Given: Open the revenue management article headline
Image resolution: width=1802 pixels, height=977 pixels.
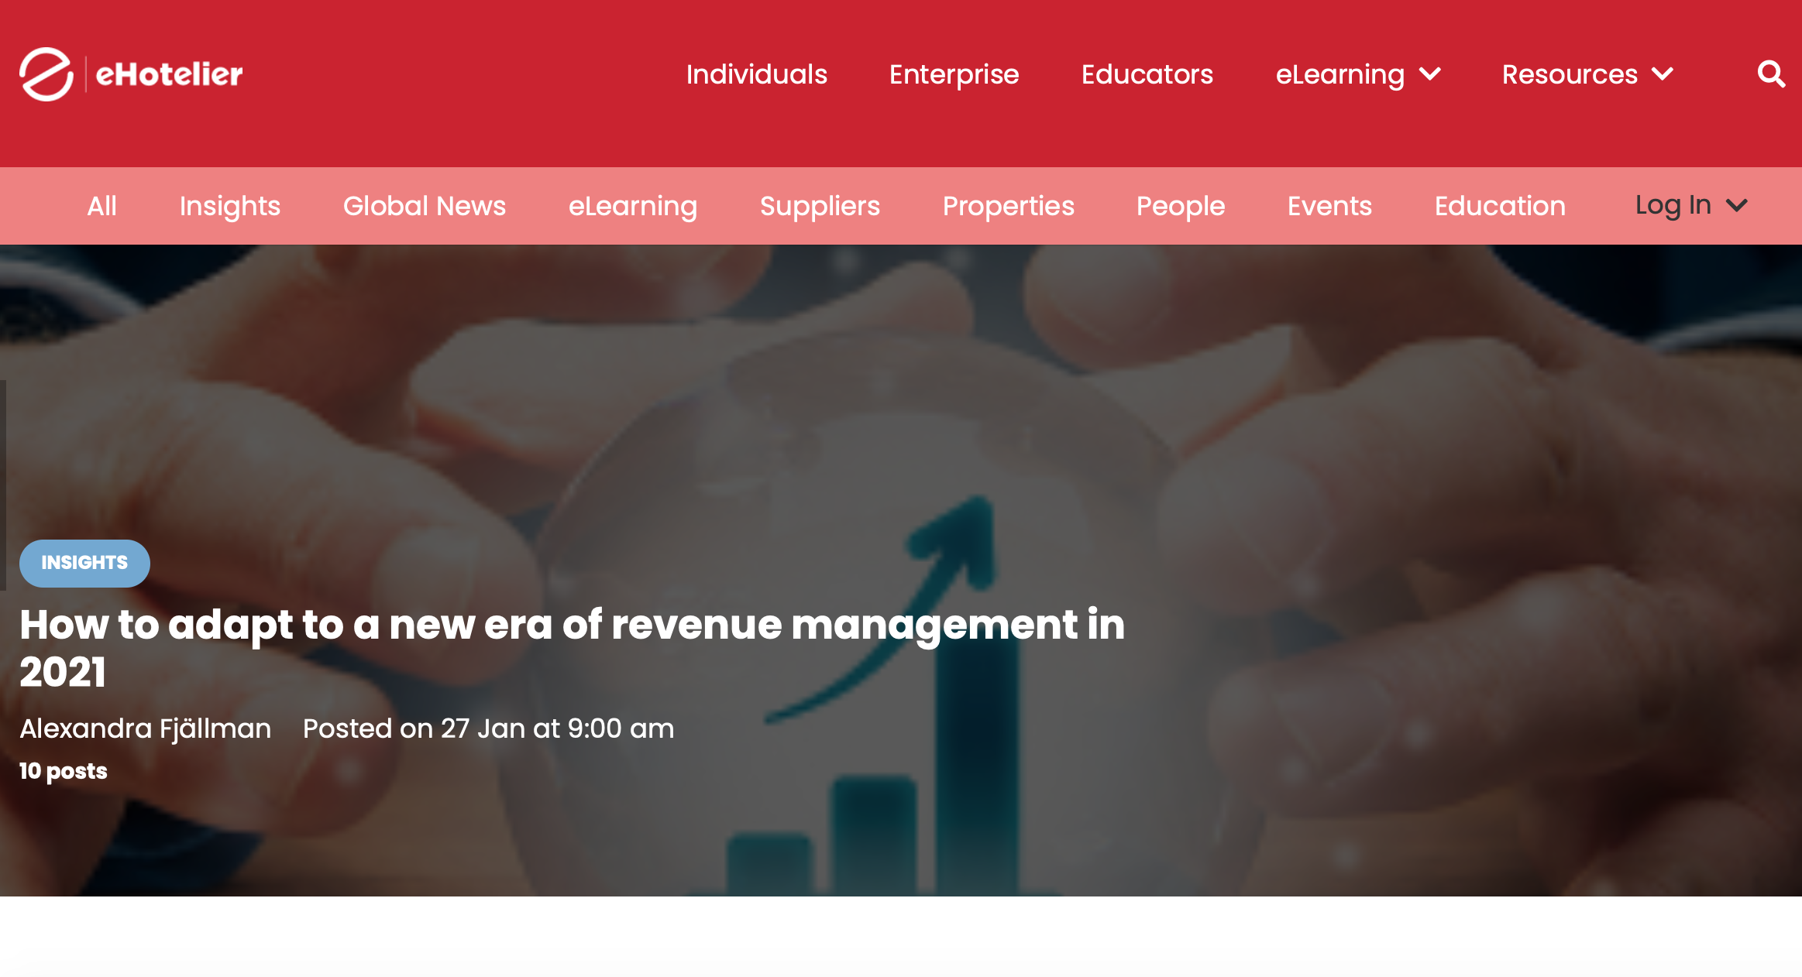Looking at the screenshot, I should (x=573, y=648).
